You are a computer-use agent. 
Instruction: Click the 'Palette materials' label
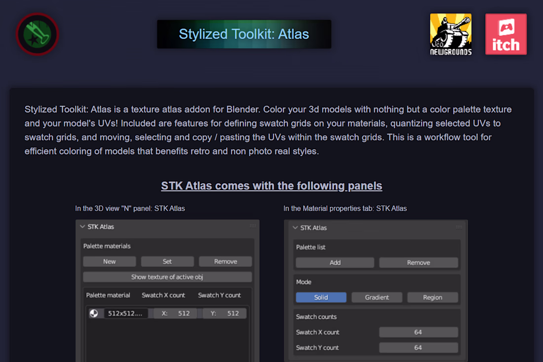pyautogui.click(x=107, y=246)
